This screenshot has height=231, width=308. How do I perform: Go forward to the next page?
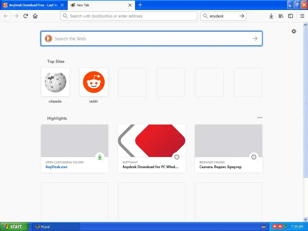[16, 16]
